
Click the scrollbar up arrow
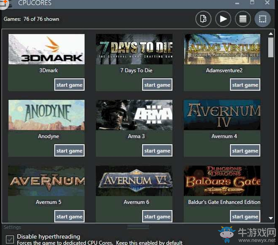[270, 33]
